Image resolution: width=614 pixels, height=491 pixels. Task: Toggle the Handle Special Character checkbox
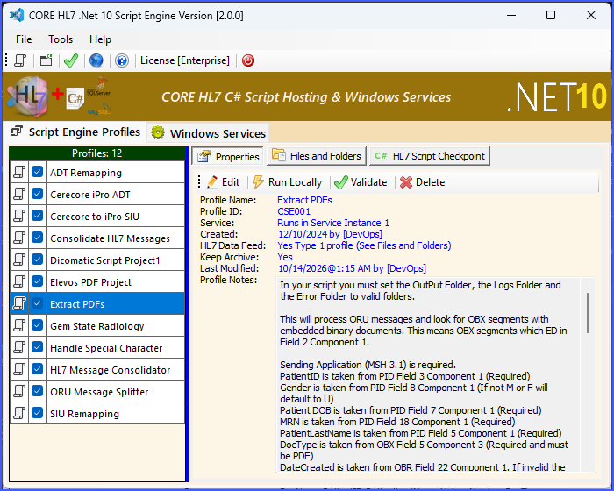(x=38, y=347)
